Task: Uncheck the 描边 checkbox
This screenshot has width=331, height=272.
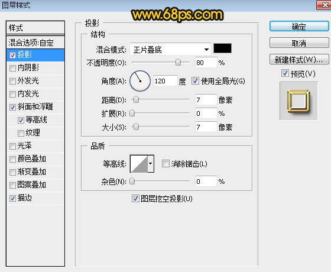Action: [12, 198]
